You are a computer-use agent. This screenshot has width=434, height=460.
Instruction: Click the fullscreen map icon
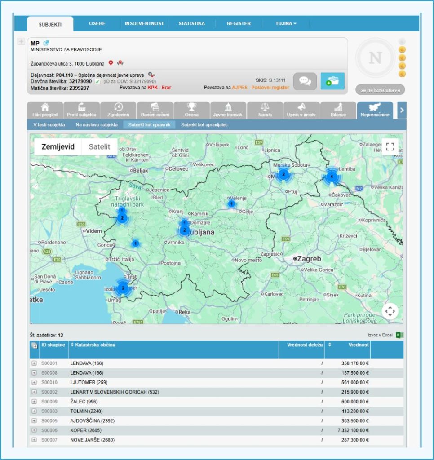click(x=390, y=147)
